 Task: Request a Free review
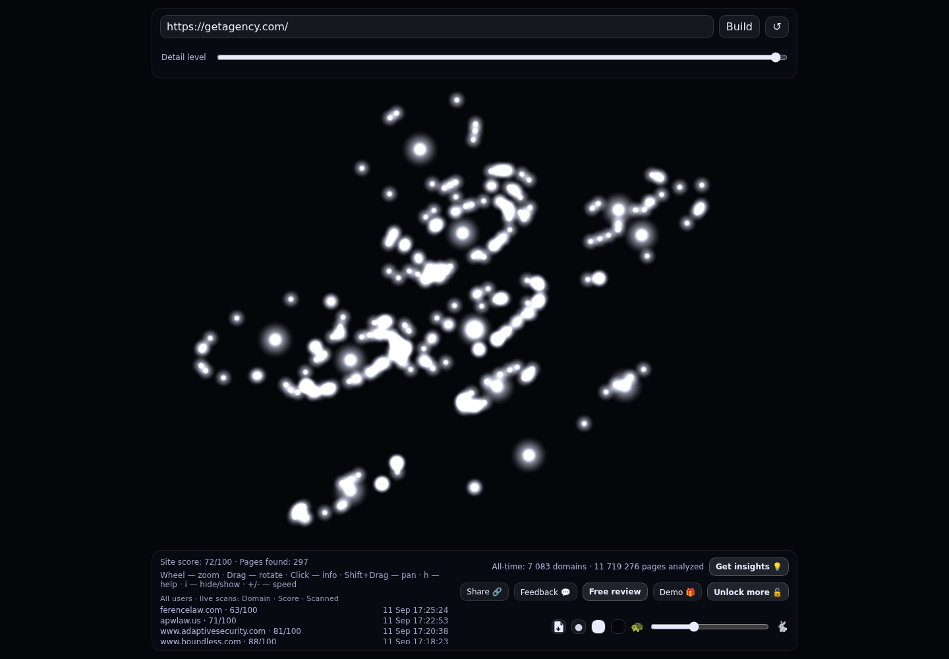tap(615, 592)
